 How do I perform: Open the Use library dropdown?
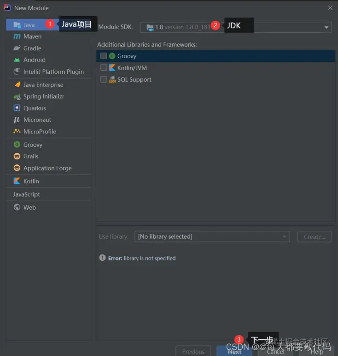point(212,236)
